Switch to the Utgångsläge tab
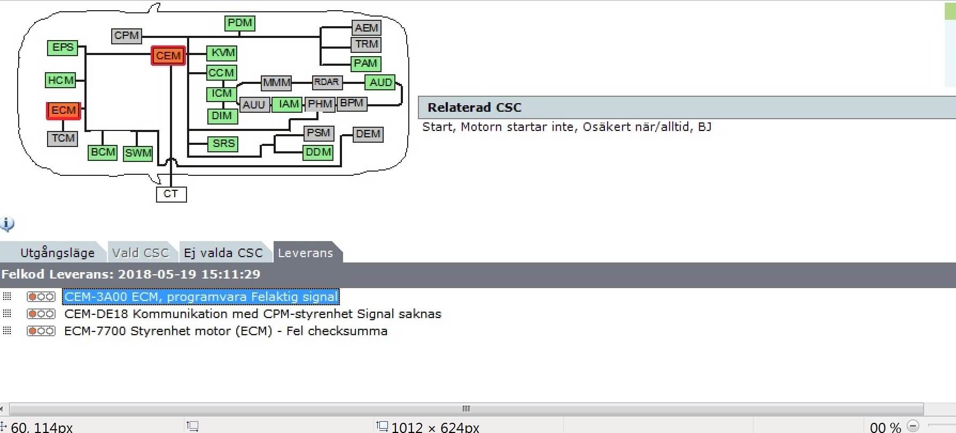This screenshot has width=956, height=433. click(x=57, y=253)
